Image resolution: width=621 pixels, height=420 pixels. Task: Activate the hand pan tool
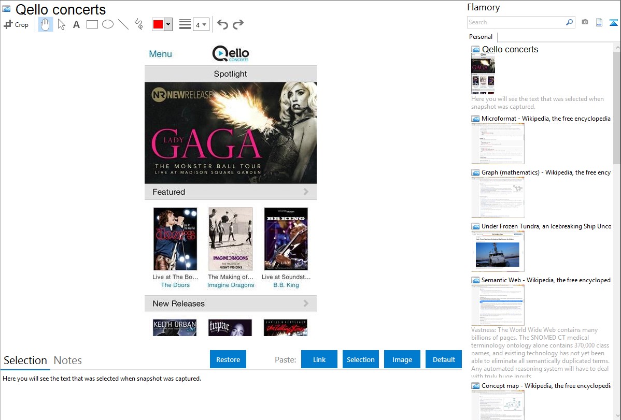45,24
